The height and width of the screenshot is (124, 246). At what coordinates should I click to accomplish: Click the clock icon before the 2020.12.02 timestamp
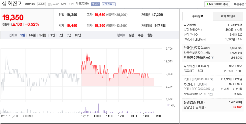point(50,4)
